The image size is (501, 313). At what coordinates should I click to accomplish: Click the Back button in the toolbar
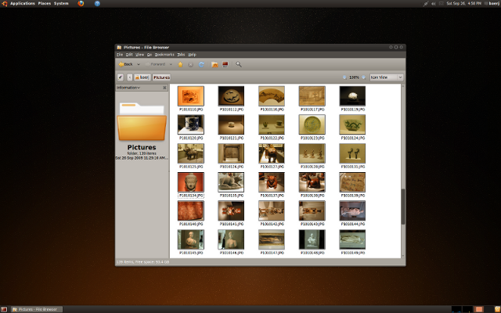(125, 64)
